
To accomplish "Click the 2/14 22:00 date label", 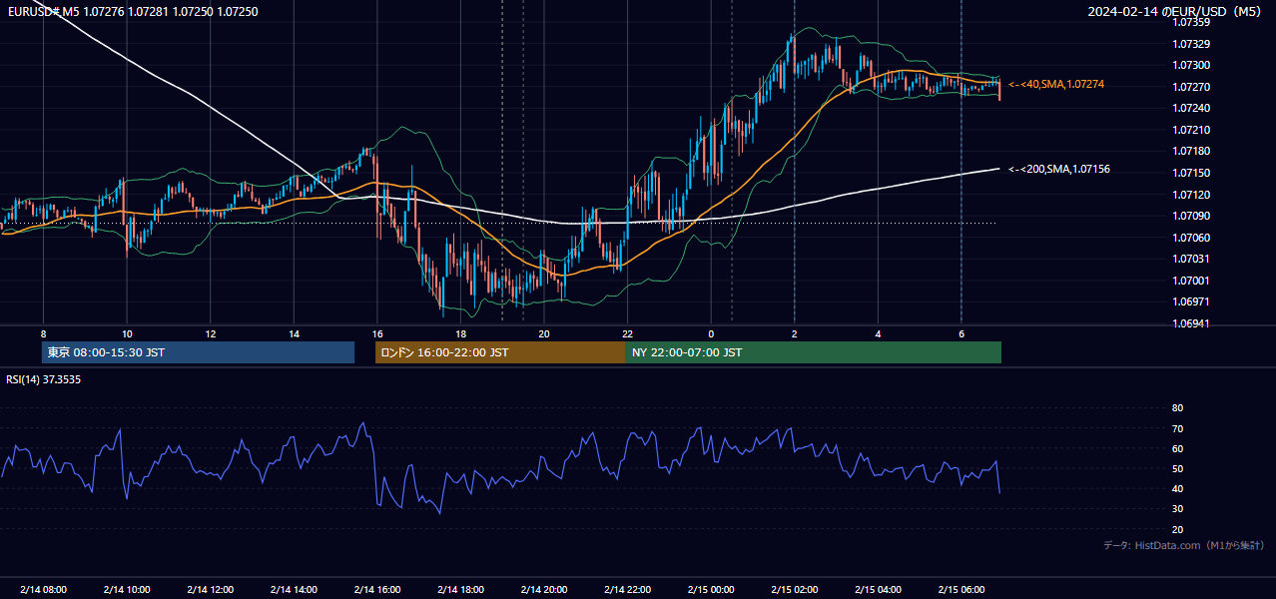I will (627, 589).
